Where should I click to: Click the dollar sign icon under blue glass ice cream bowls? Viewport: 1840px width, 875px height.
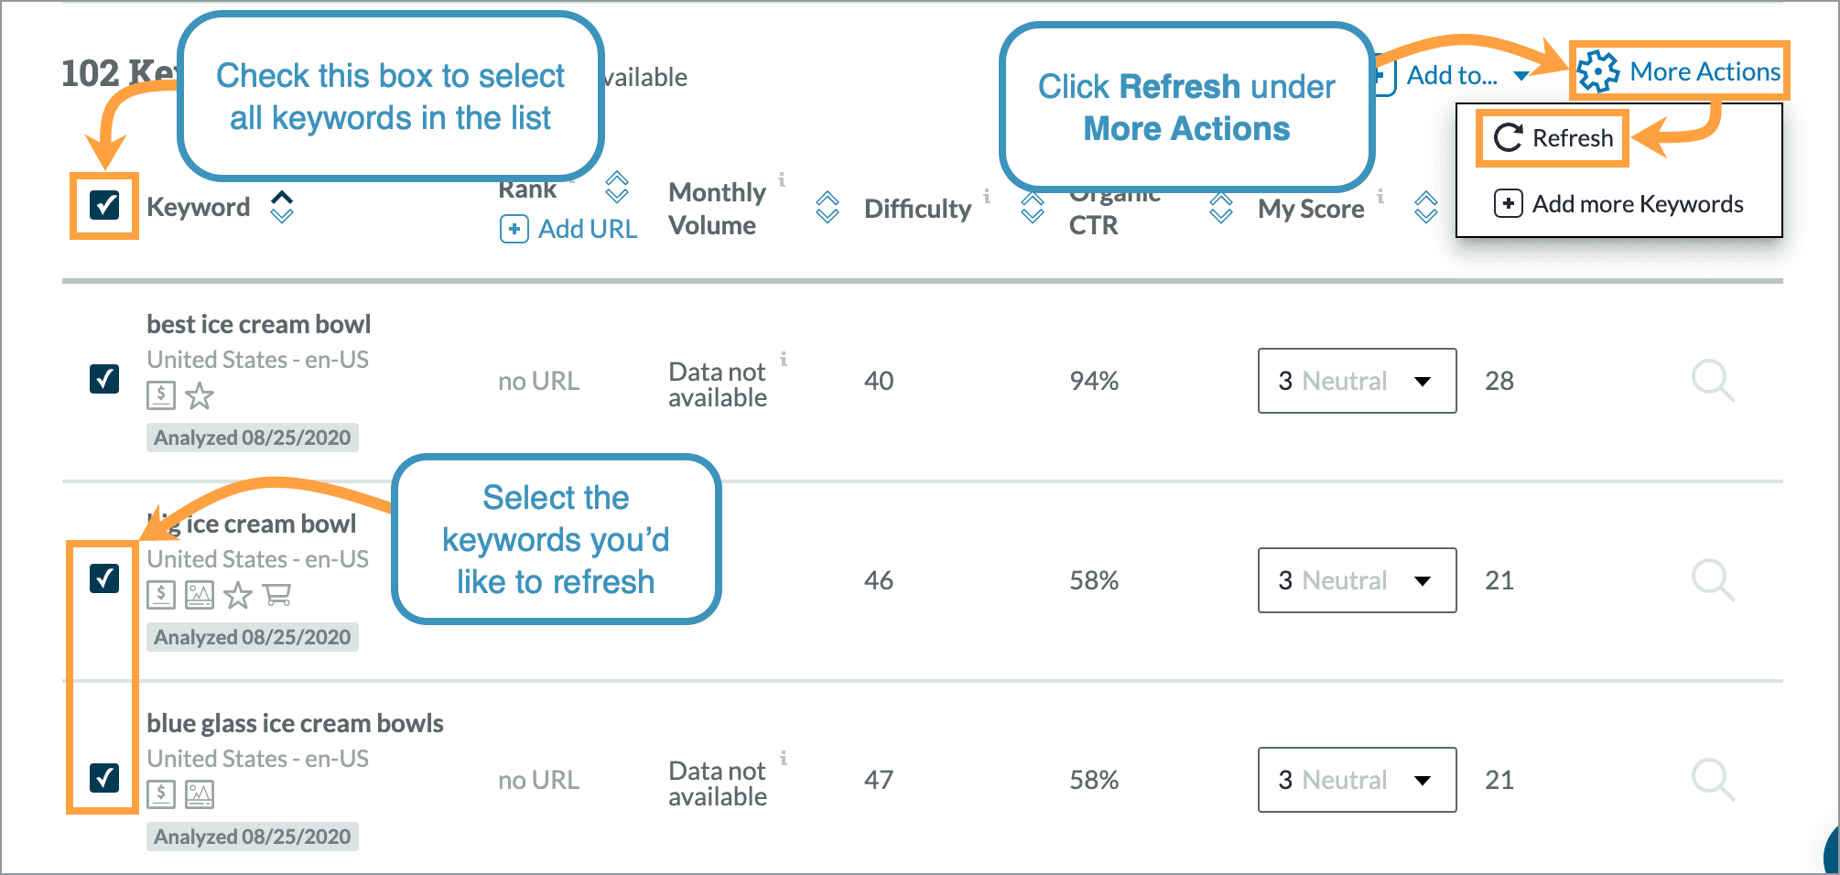(162, 794)
